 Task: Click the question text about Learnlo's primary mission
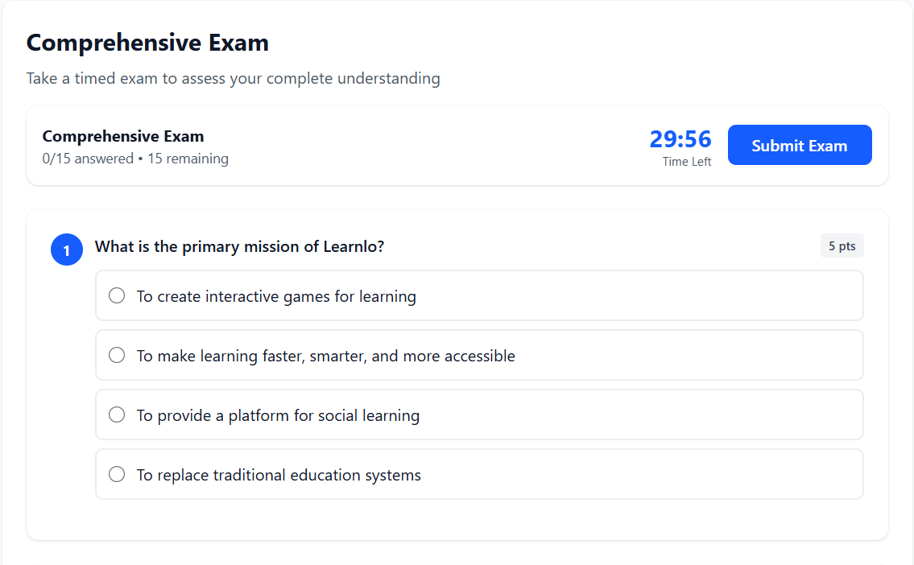click(239, 246)
